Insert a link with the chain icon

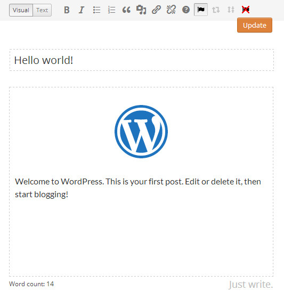156,10
